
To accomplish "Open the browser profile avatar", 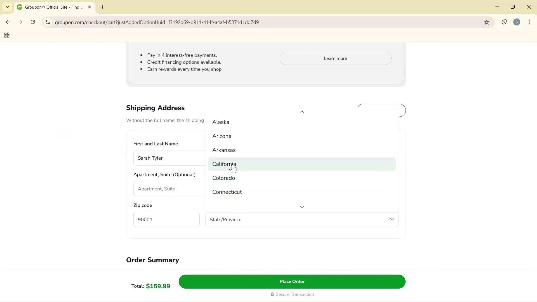I will pyautogui.click(x=517, y=22).
